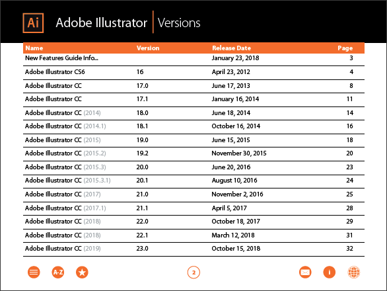Click page number 14
The height and width of the screenshot is (291, 387).
tap(350, 113)
